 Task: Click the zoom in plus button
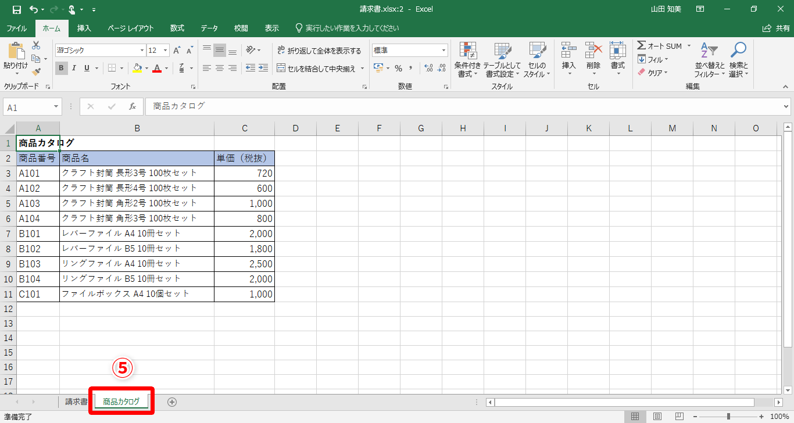click(x=761, y=417)
